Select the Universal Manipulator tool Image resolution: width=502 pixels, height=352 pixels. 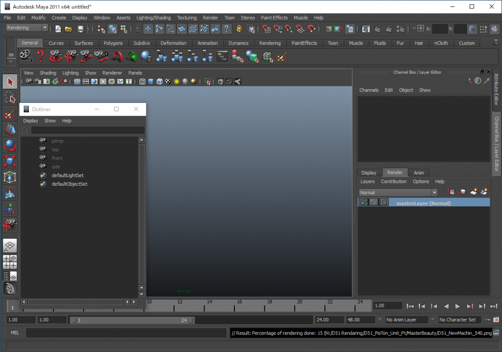10,177
